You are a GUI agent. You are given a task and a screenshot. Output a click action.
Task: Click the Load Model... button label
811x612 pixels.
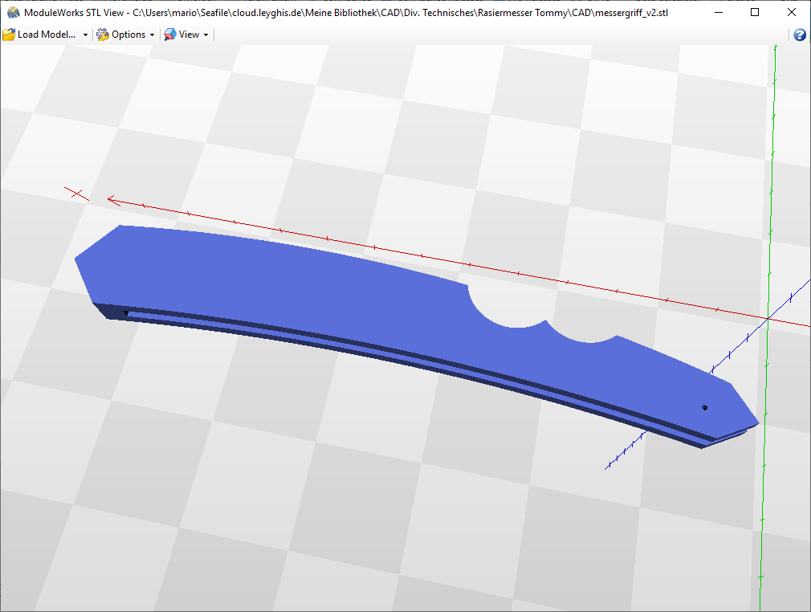(x=47, y=35)
